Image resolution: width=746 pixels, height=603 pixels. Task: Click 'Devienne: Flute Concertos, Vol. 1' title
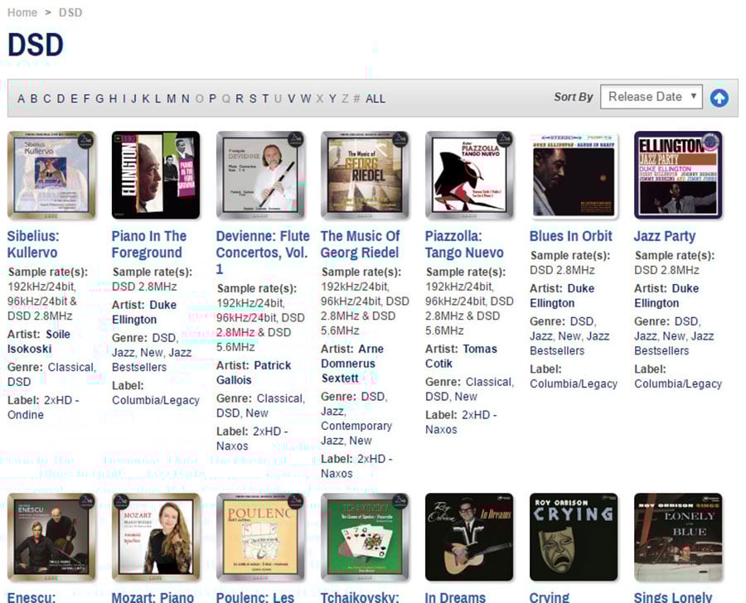[263, 253]
